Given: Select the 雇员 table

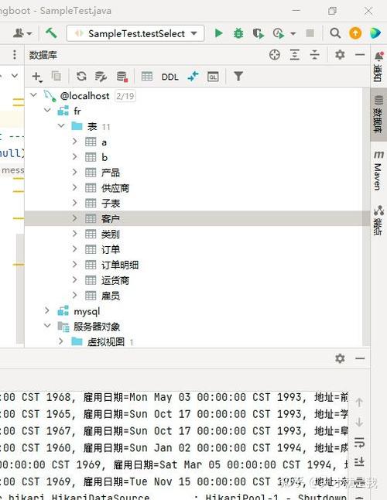Looking at the screenshot, I should pos(111,296).
